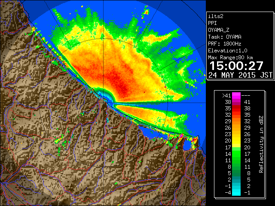
Task: Pick the magenta >41 dBZ color band
Action: pyautogui.click(x=236, y=95)
